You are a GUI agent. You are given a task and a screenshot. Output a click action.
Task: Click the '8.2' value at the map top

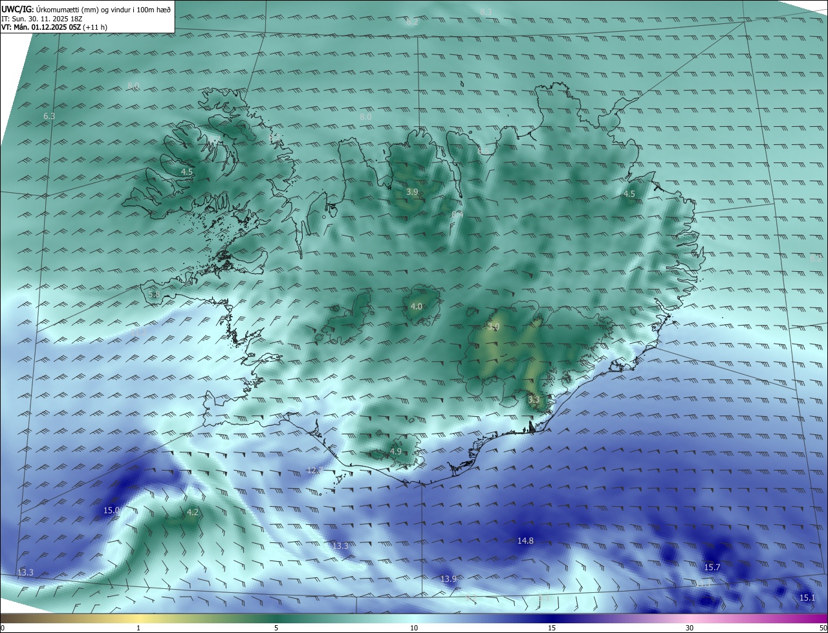pyautogui.click(x=412, y=22)
